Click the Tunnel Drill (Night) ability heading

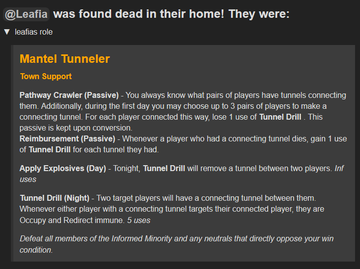(55, 198)
